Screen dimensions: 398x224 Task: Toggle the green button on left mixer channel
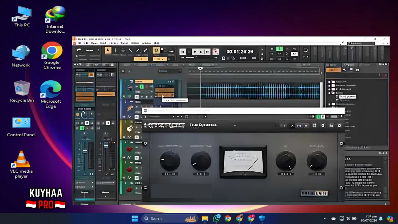click(82, 128)
